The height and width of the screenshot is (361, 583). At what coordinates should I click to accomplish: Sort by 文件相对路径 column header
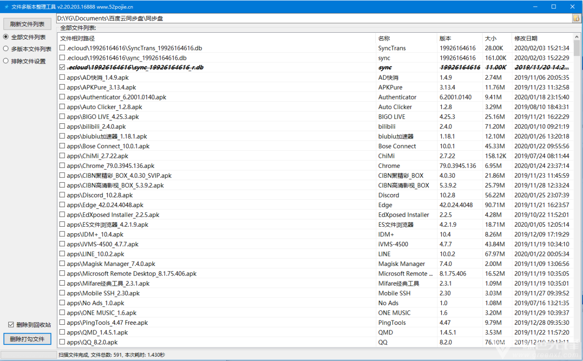click(217, 38)
